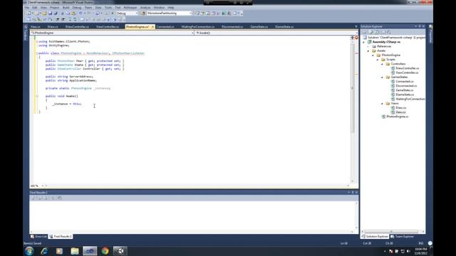Switch to the IViewController.cs editor tab
The height and width of the screenshot is (256, 456).
[x=77, y=27]
